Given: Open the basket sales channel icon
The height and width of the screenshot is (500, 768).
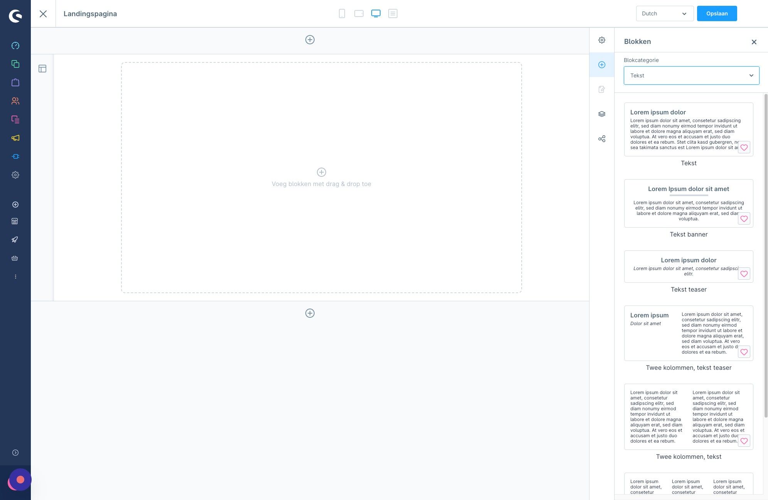Looking at the screenshot, I should pos(15,258).
